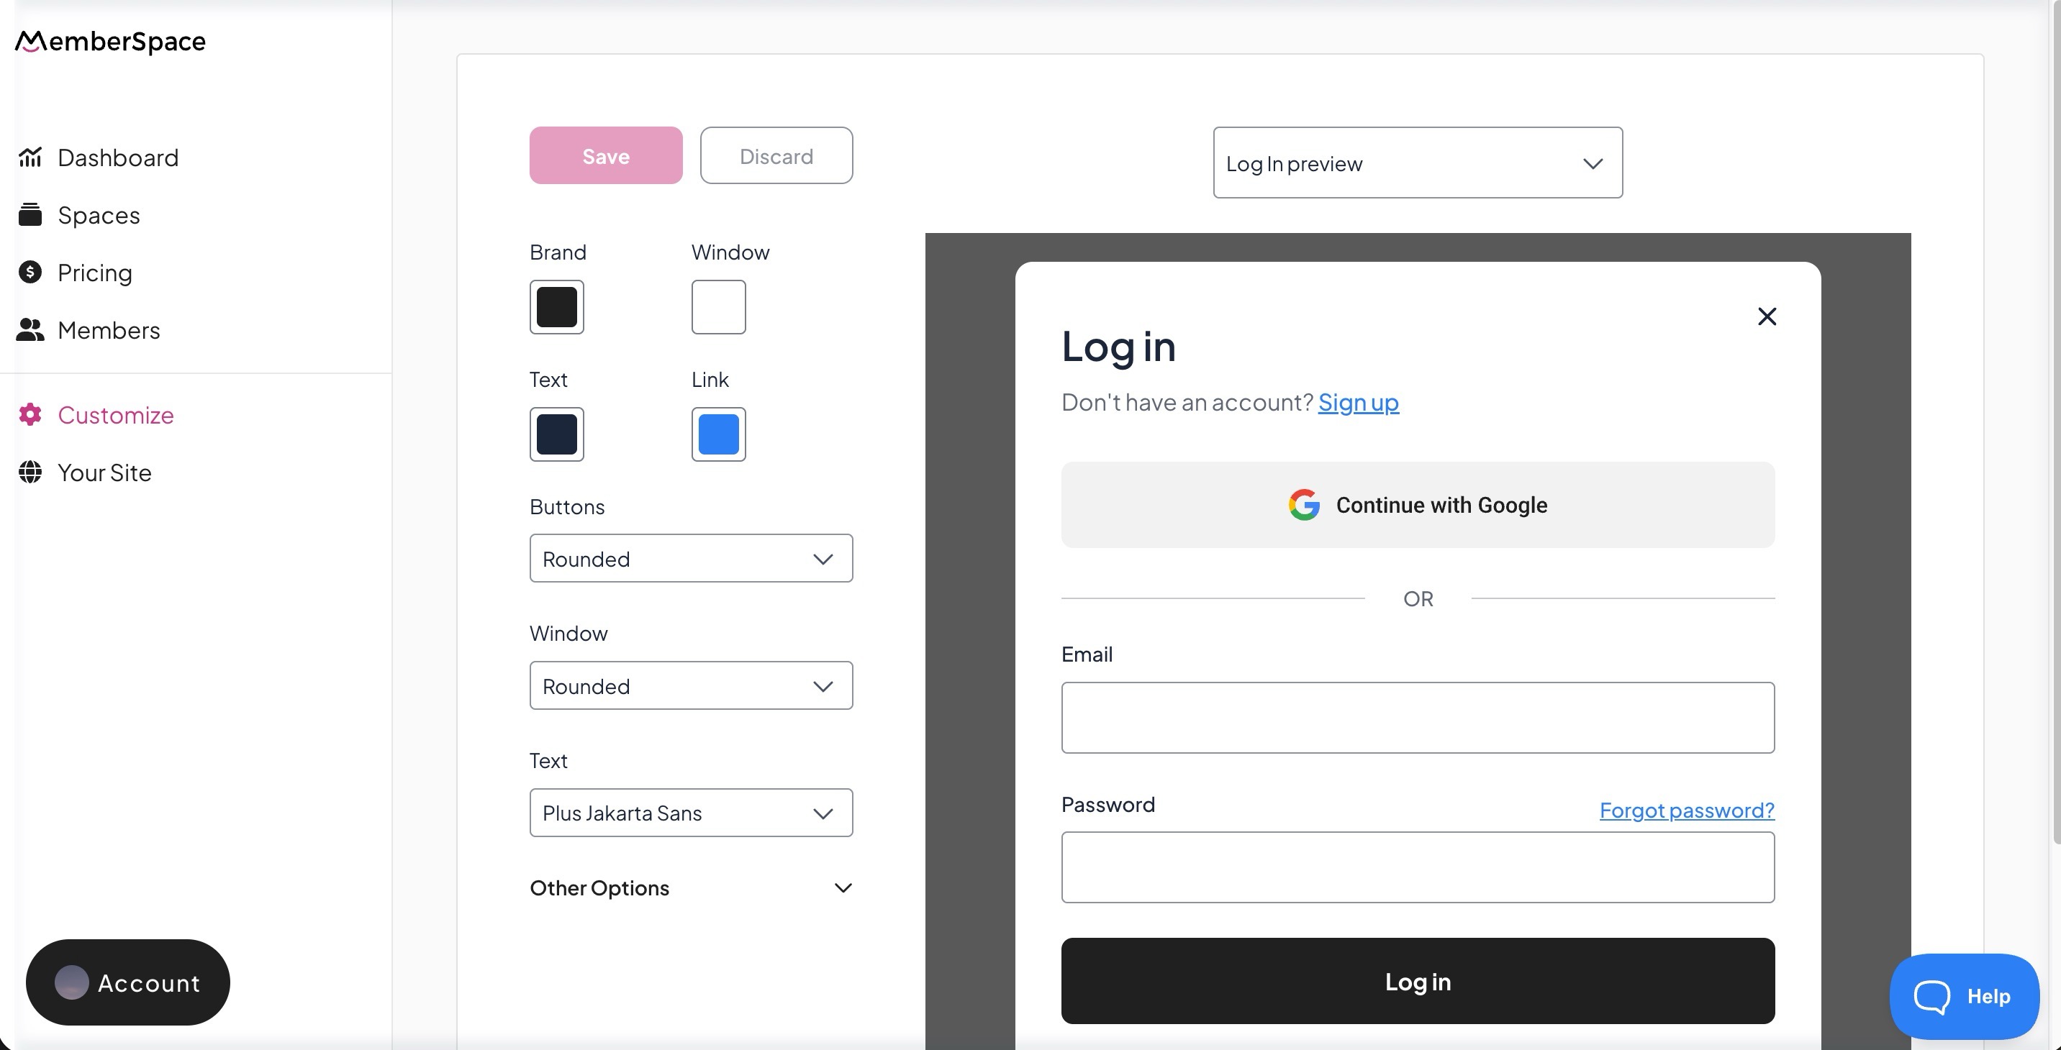Click the Customize gear icon

(x=30, y=415)
